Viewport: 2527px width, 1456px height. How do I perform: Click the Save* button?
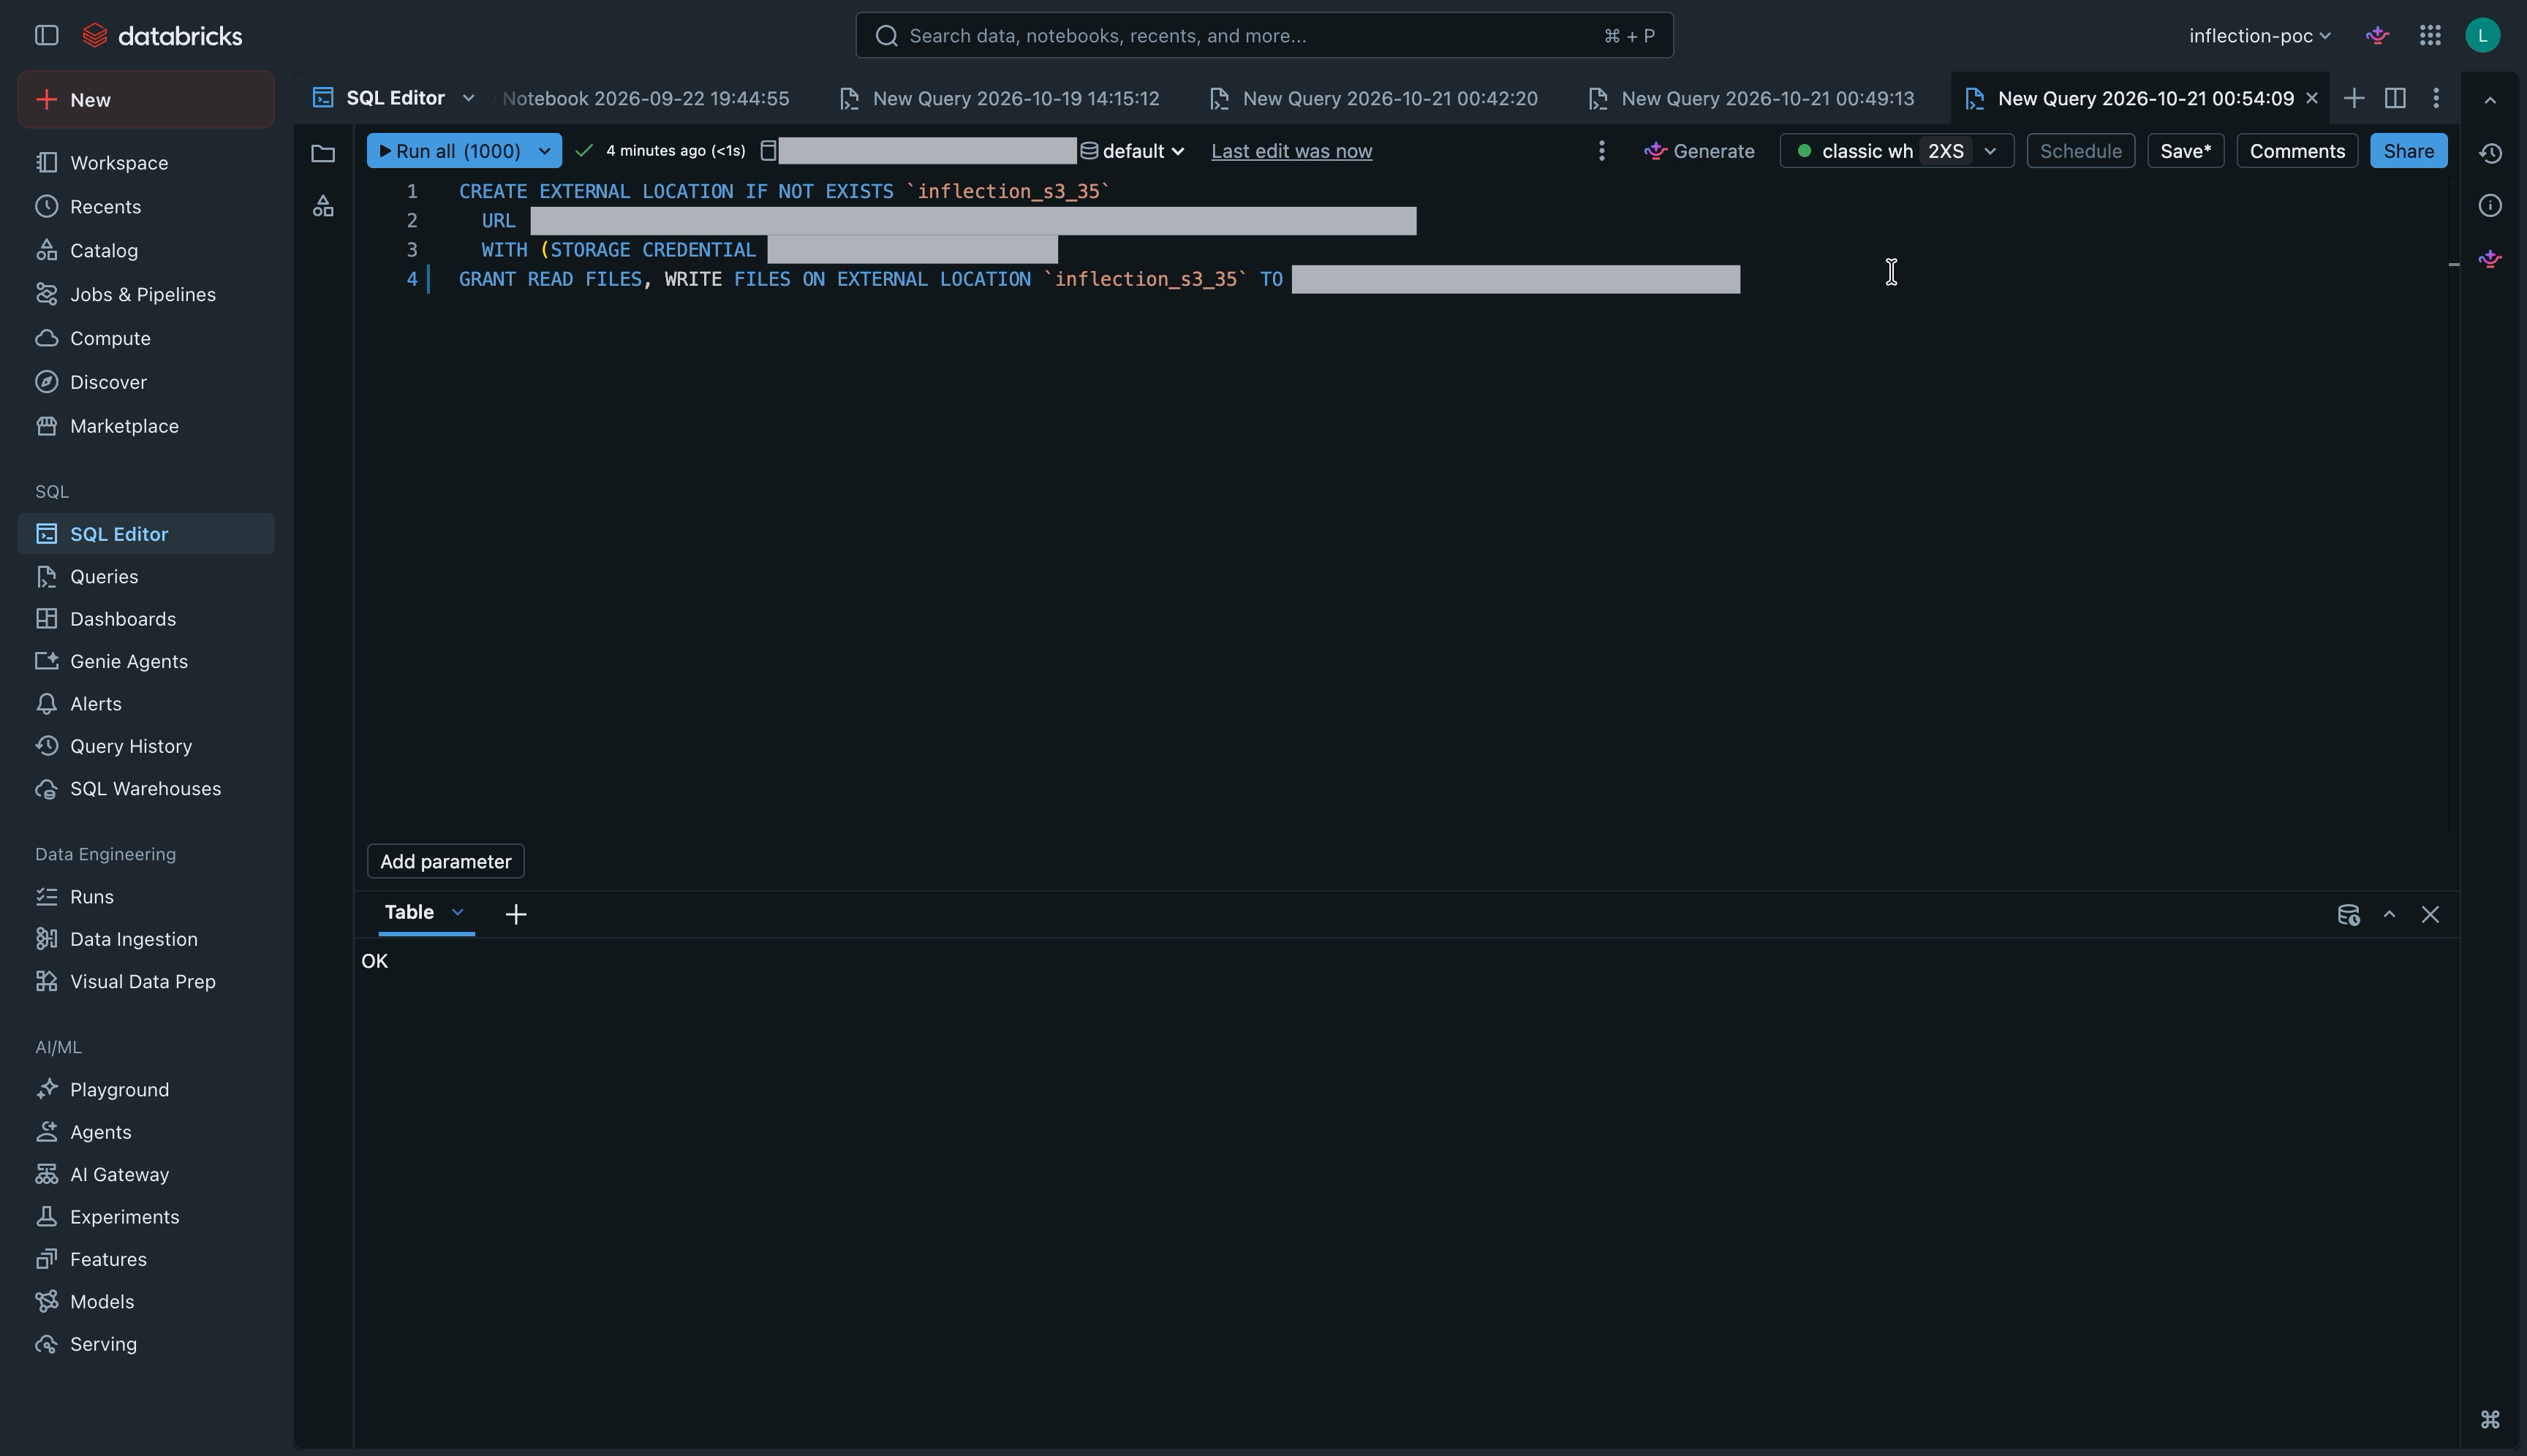click(2185, 151)
